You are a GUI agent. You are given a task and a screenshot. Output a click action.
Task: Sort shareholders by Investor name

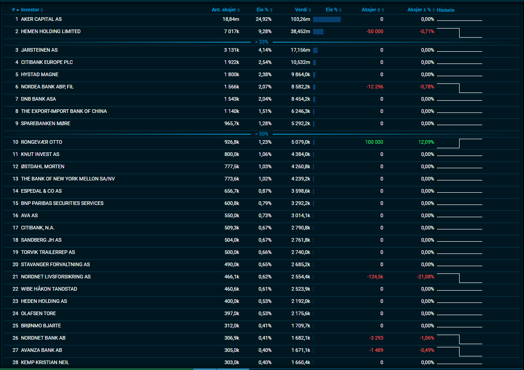coord(32,10)
